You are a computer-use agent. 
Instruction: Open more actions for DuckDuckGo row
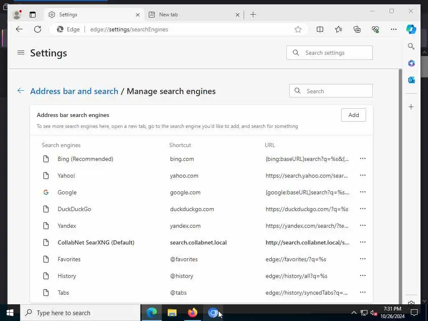coord(362,209)
